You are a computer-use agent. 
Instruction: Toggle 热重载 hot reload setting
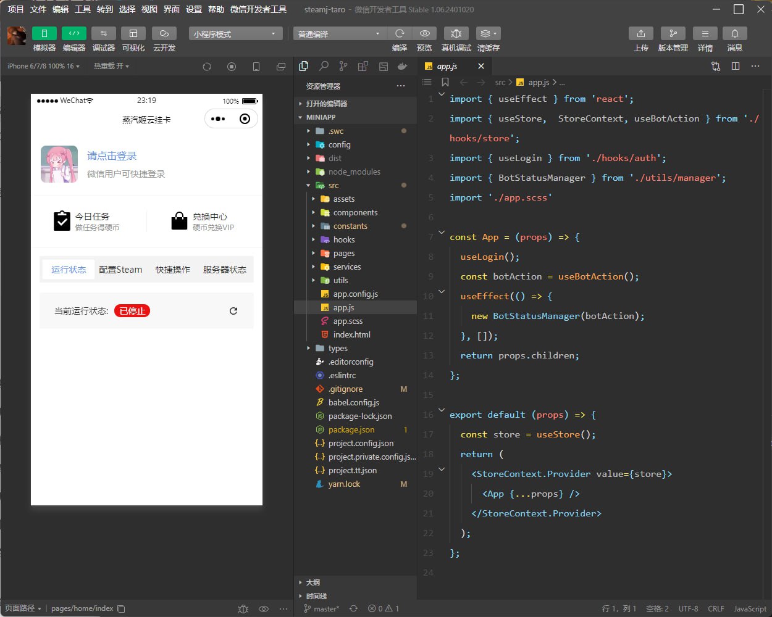point(111,66)
